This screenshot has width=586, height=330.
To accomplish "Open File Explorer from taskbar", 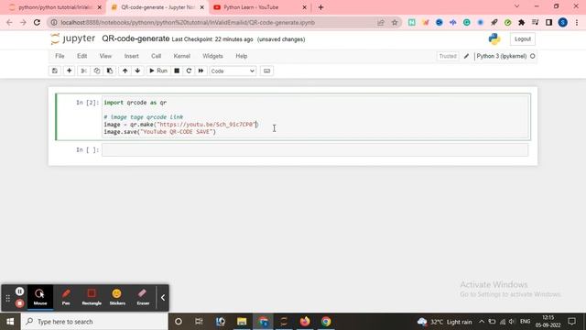I will click(242, 322).
